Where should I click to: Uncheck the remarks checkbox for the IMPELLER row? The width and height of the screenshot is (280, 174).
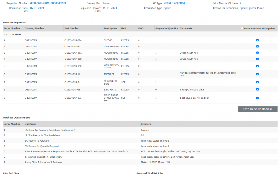click(258, 74)
